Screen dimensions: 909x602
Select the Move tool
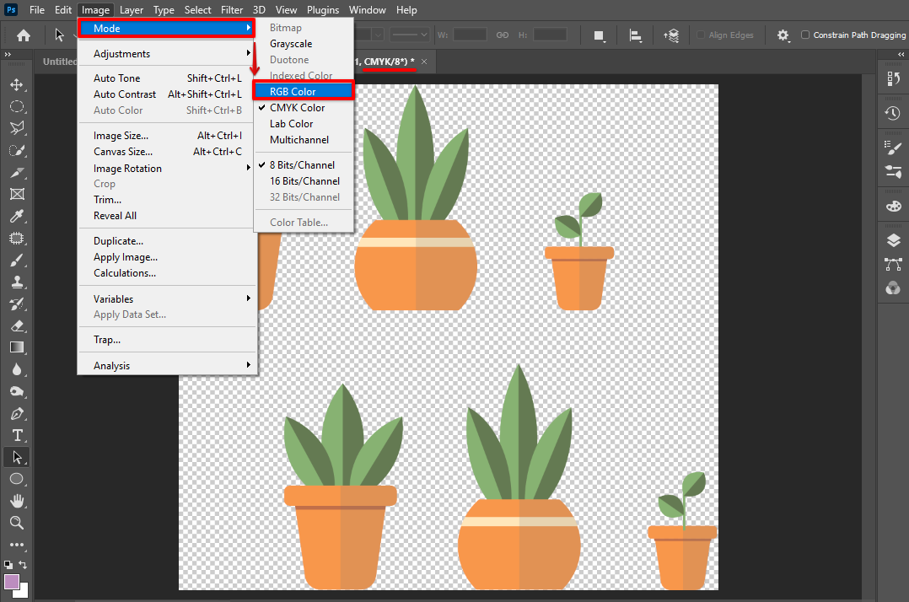tap(16, 85)
